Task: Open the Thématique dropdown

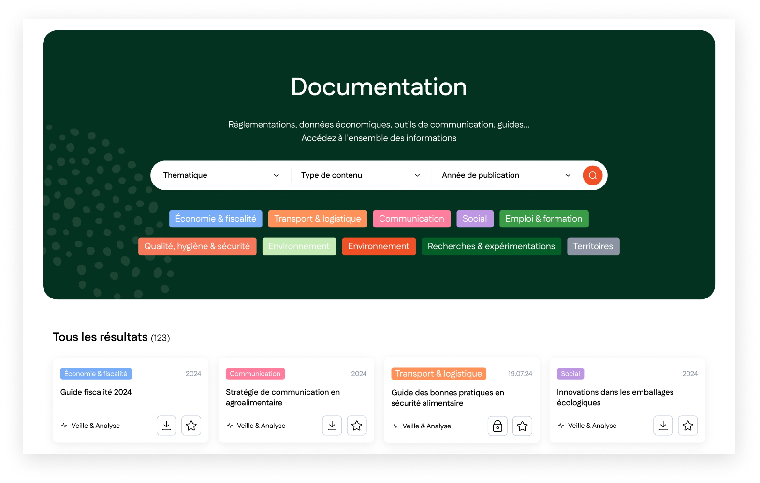Action: (221, 175)
